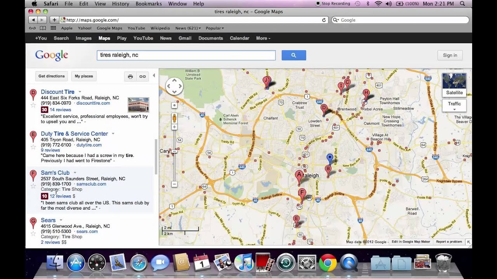Click the map pan control compass
The width and height of the screenshot is (497, 279).
pos(174,86)
